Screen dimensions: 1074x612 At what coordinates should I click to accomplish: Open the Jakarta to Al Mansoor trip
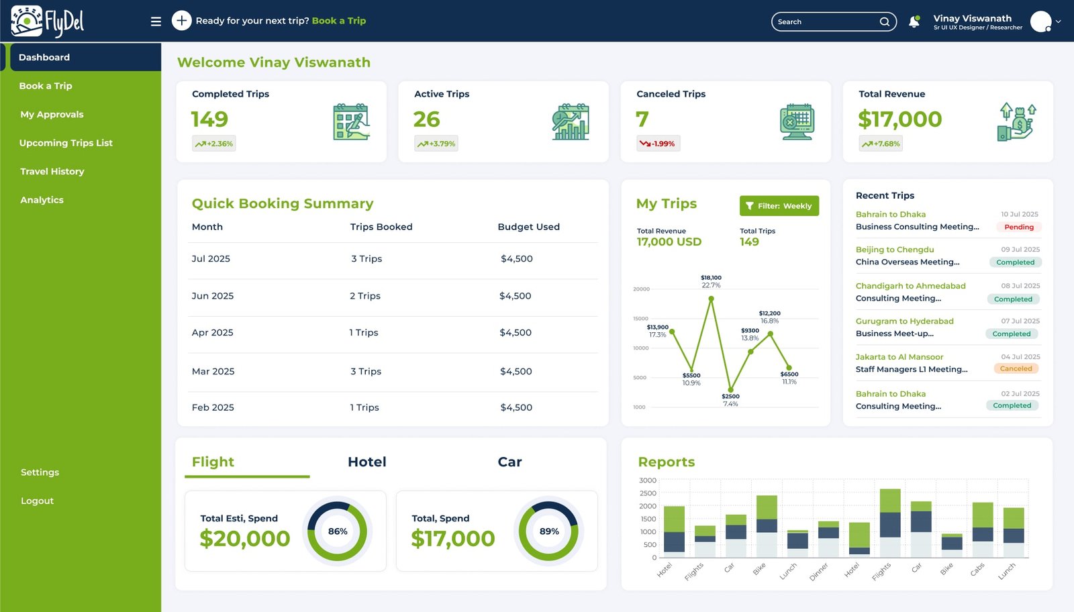tap(899, 357)
